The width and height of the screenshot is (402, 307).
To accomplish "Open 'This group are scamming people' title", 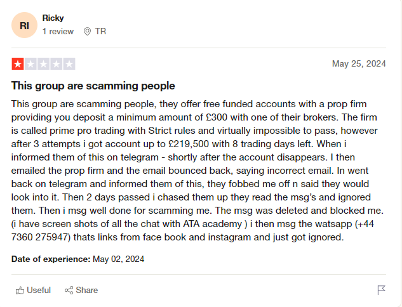I will (93, 86).
